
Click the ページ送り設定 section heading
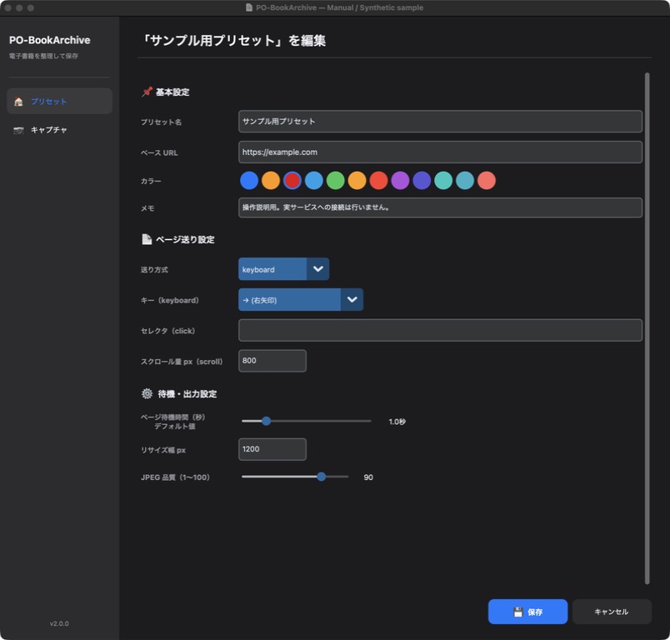click(x=185, y=240)
